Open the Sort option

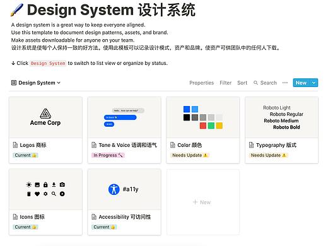242,83
